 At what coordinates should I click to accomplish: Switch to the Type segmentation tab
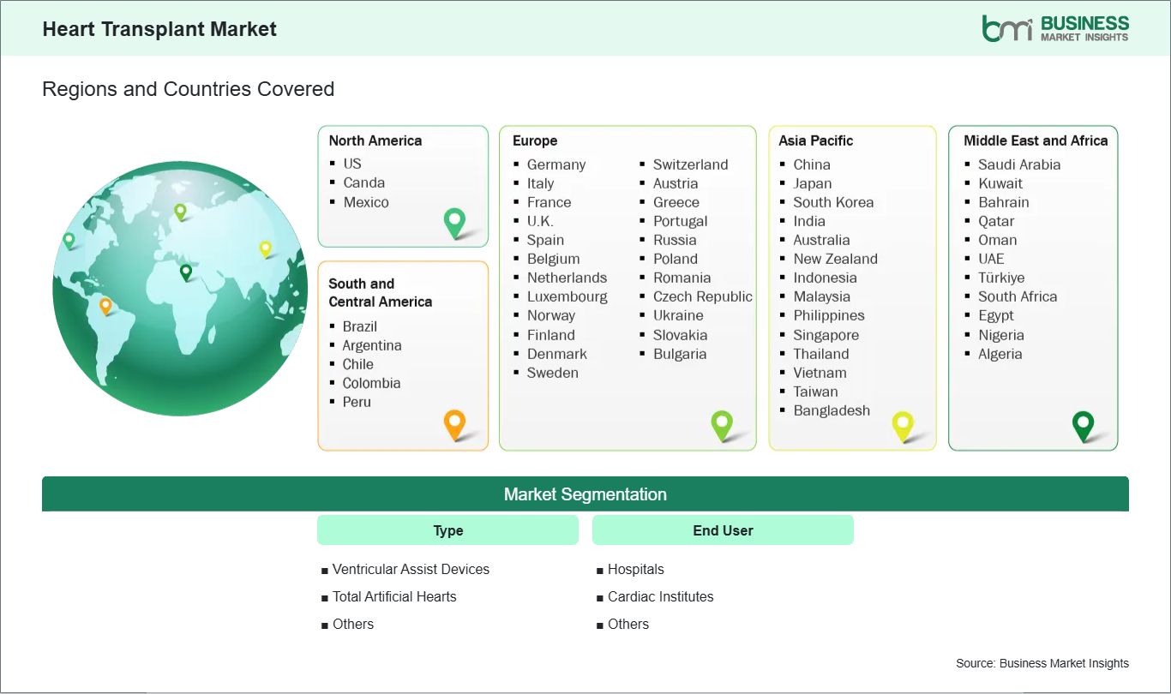pos(447,529)
